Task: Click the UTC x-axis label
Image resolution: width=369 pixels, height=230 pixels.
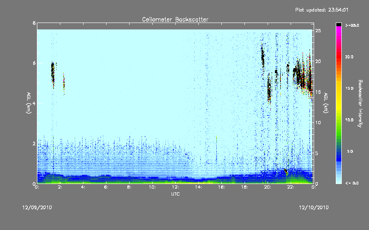Action: 175,194
